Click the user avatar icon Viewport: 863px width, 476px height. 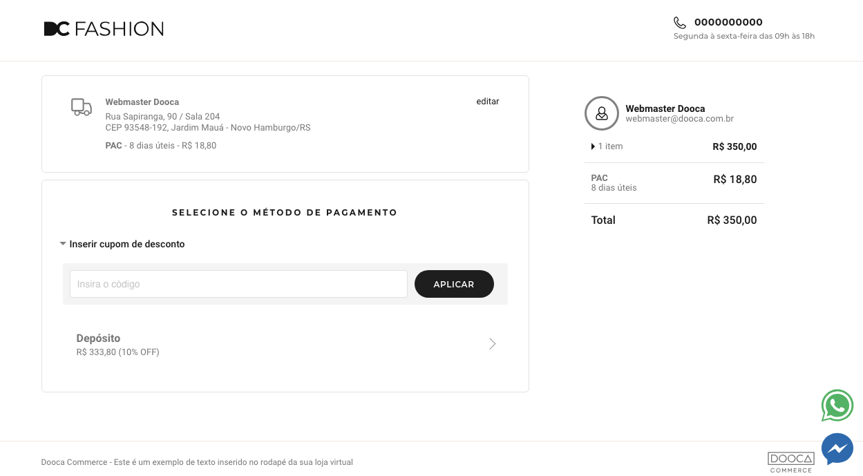(x=602, y=113)
